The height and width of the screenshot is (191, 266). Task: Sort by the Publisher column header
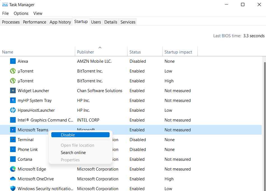[101, 52]
